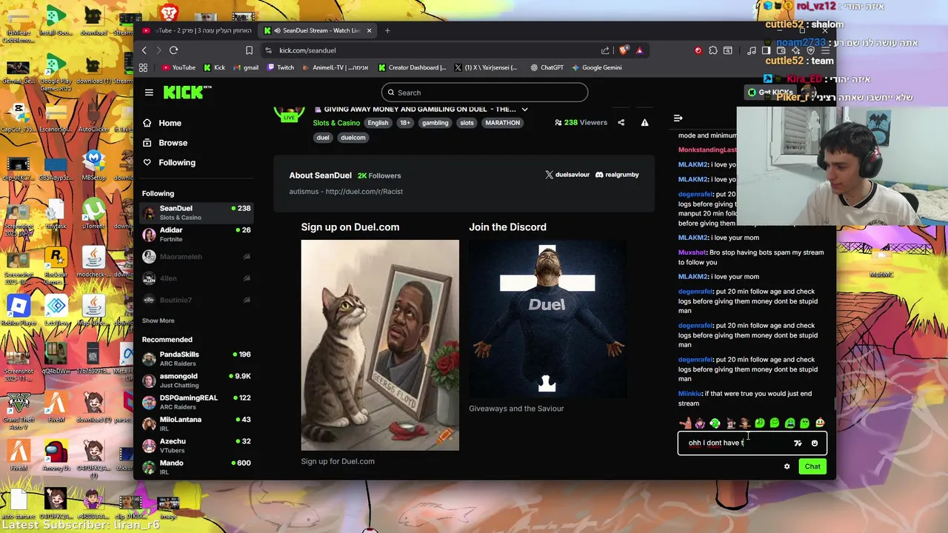This screenshot has width=948, height=533.
Task: Click the report warning triangle icon
Action: (x=645, y=123)
